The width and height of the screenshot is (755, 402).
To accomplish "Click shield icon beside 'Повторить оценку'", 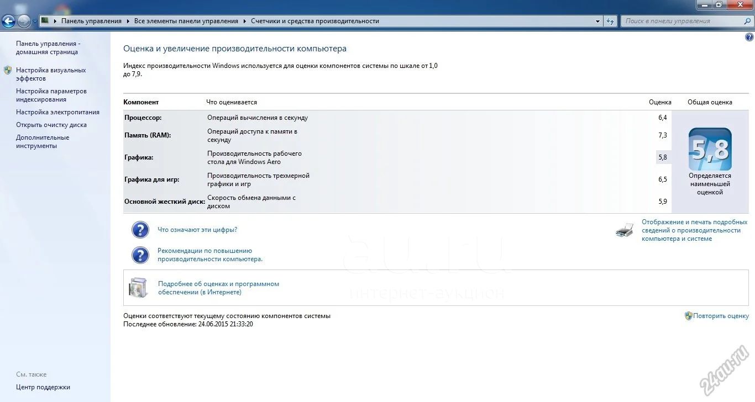I will tap(689, 316).
